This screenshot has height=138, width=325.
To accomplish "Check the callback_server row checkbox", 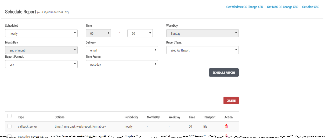I will 9,126.
